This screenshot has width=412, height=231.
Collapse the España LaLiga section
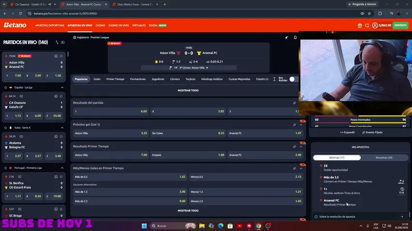point(62,88)
